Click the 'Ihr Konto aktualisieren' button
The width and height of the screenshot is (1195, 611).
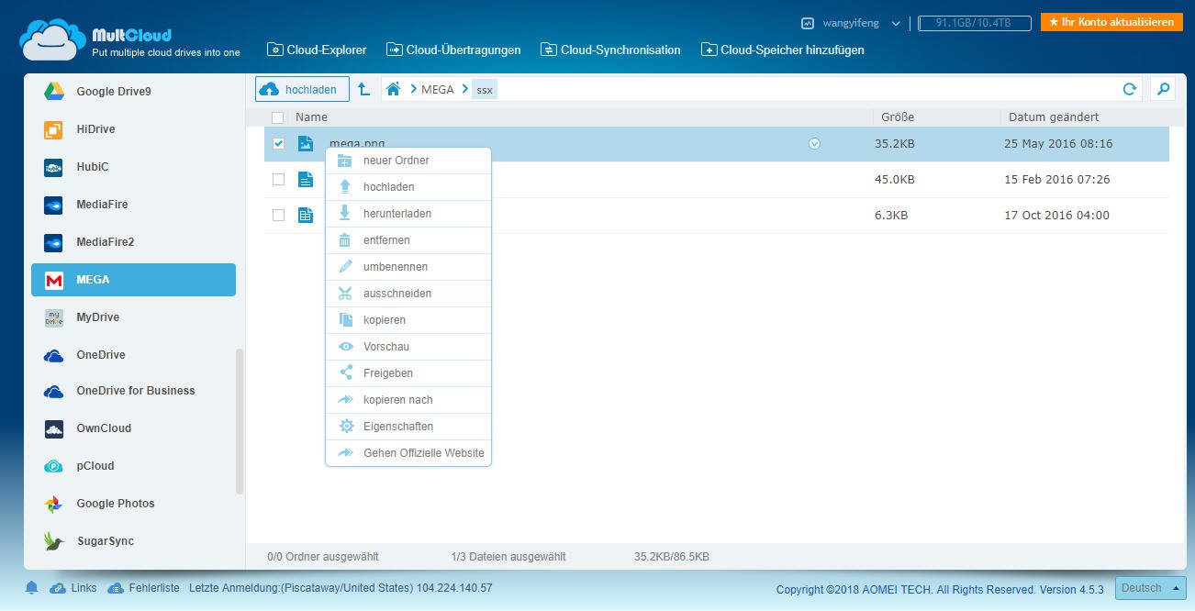[1111, 22]
